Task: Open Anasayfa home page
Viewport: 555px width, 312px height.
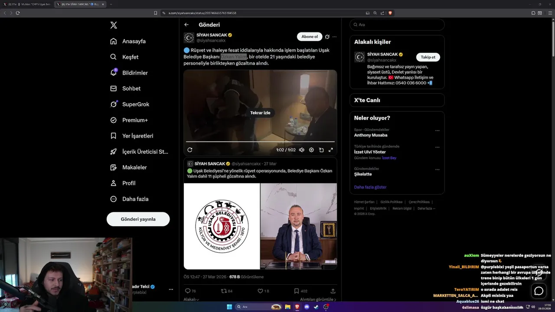Action: (128, 41)
